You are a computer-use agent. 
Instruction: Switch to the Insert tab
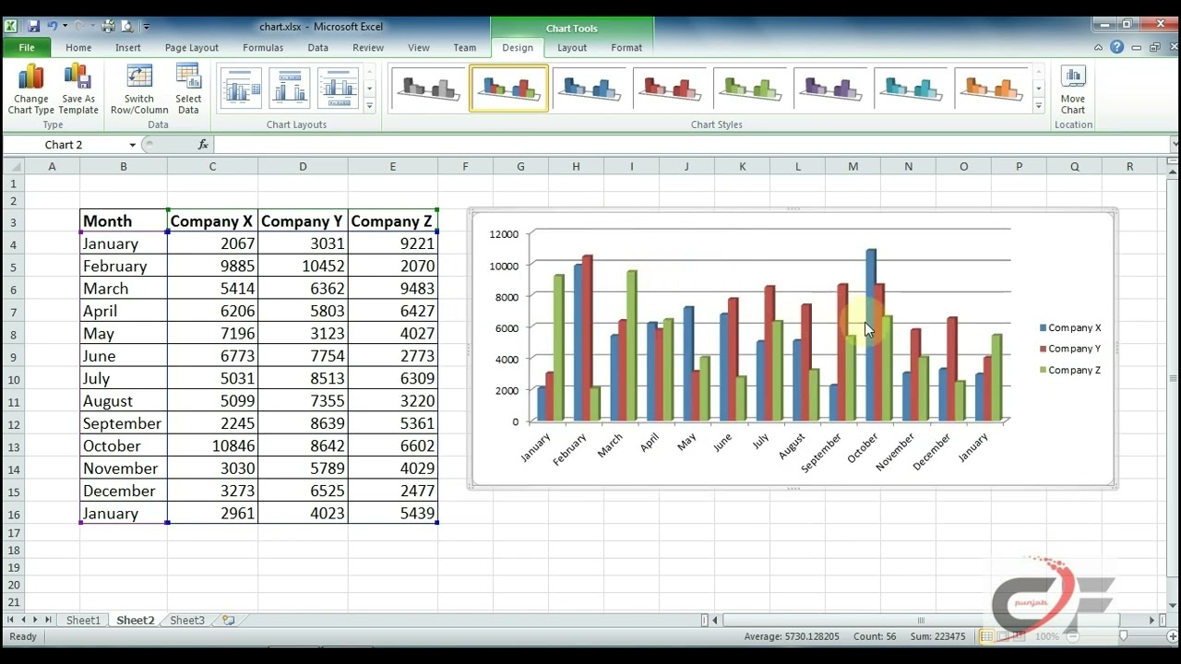pyautogui.click(x=128, y=48)
